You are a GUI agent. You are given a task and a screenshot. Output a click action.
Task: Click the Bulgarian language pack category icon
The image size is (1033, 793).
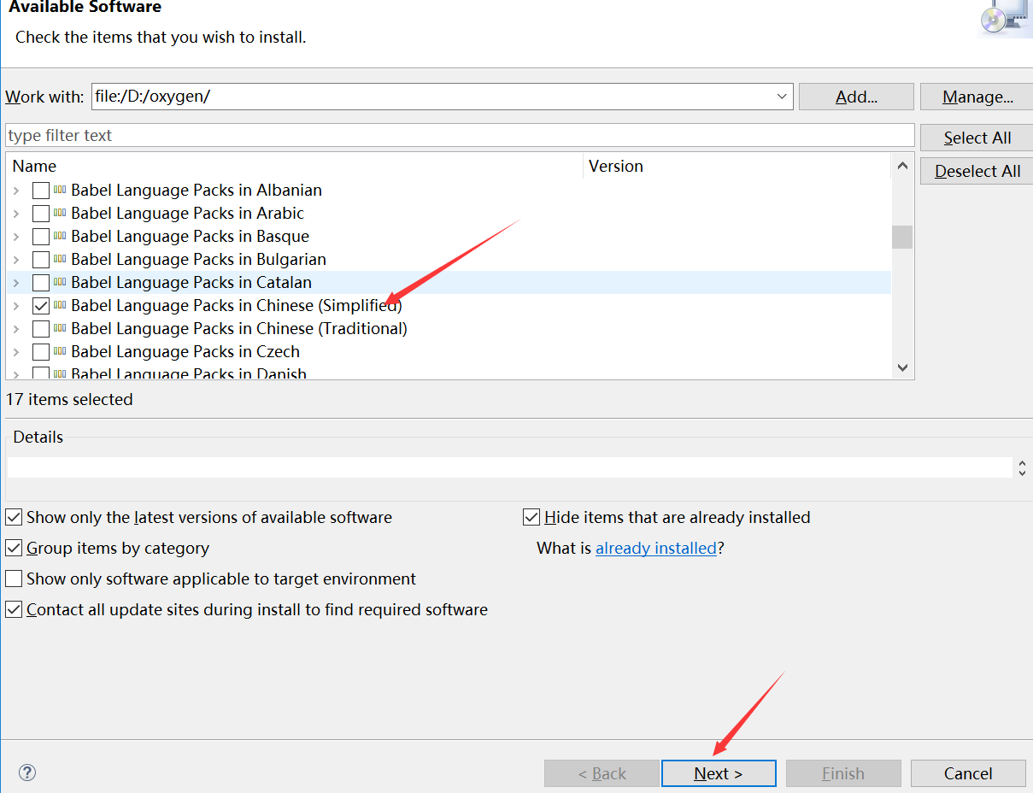click(x=60, y=259)
